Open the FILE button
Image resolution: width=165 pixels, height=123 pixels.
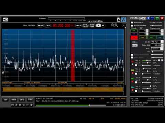(30, 100)
